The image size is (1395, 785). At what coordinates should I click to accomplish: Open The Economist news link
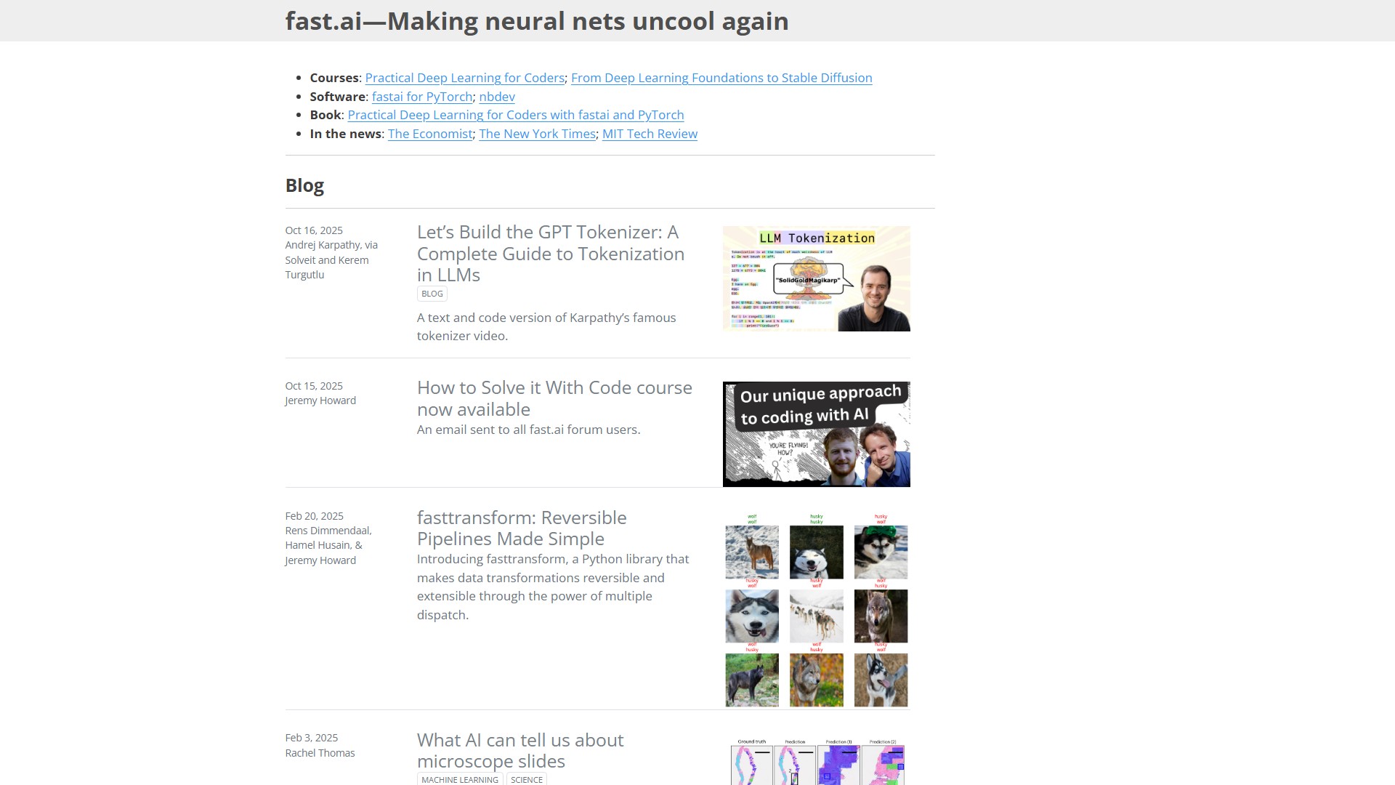[430, 134]
